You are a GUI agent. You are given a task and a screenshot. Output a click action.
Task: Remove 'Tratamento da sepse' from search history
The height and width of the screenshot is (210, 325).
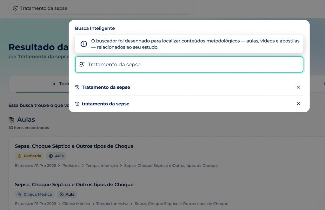(x=298, y=87)
